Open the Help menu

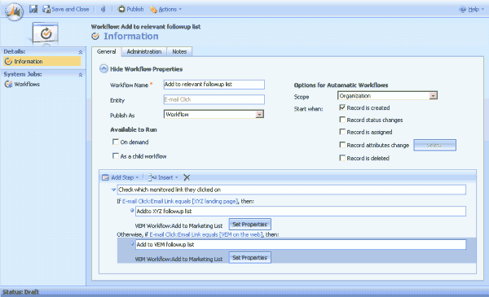pyautogui.click(x=472, y=9)
